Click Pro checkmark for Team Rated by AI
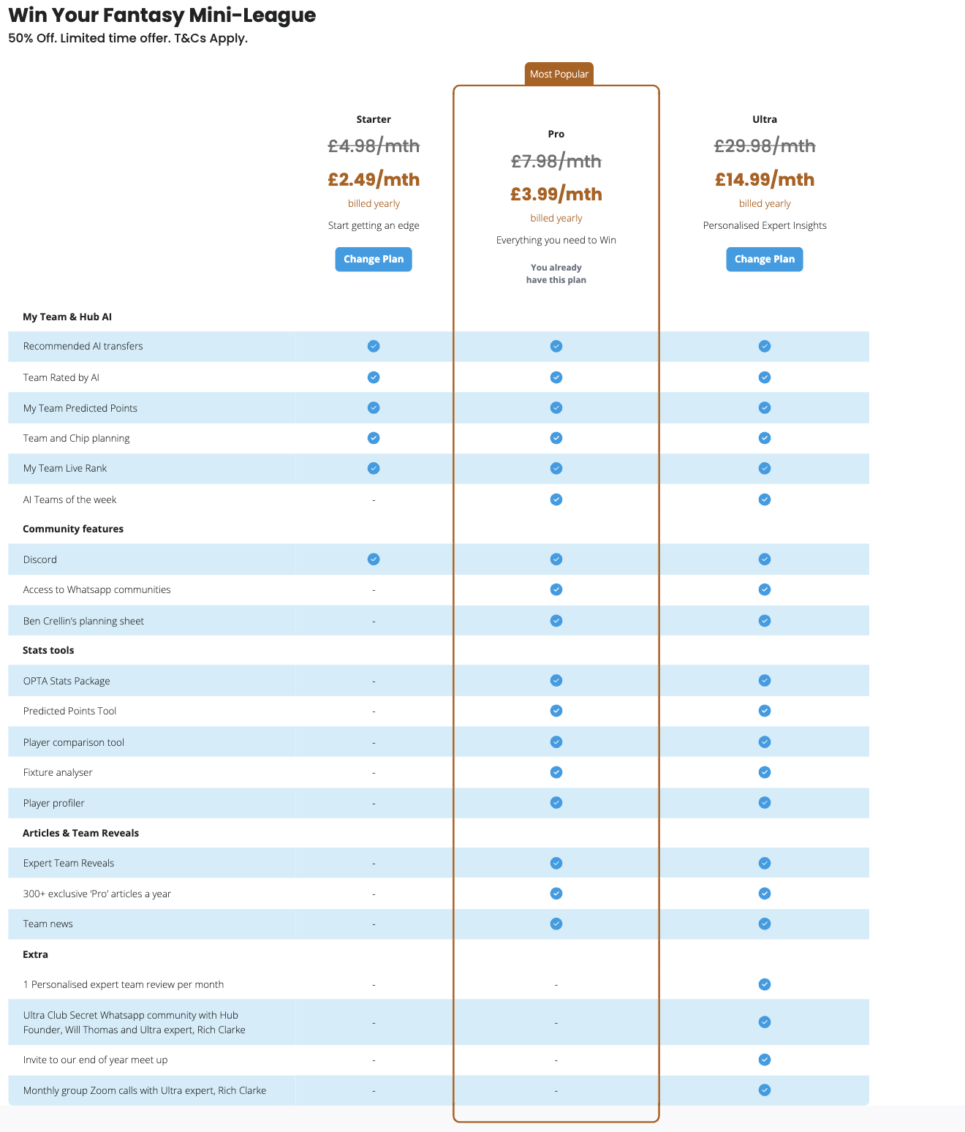Image resolution: width=965 pixels, height=1132 pixels. [x=556, y=377]
